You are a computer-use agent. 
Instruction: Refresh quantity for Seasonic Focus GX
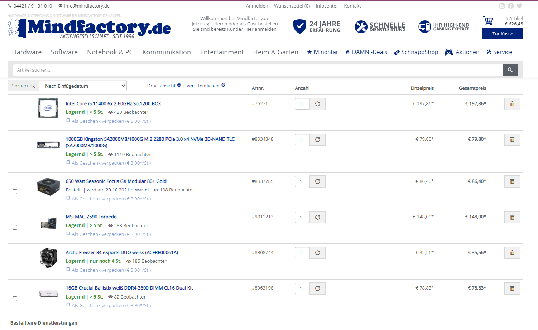(317, 181)
